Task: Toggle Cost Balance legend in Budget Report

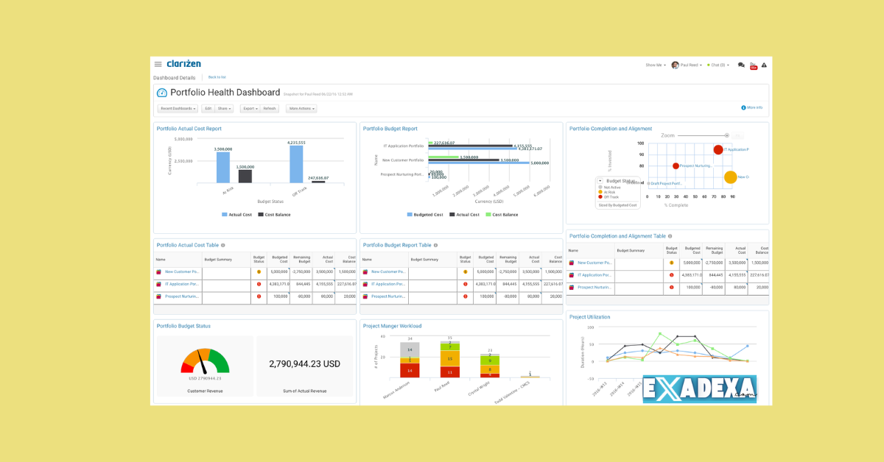Action: (501, 215)
